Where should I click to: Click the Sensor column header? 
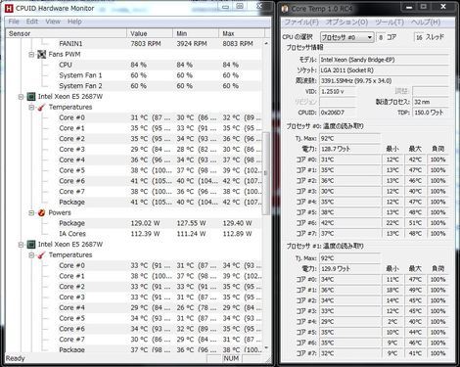point(67,33)
